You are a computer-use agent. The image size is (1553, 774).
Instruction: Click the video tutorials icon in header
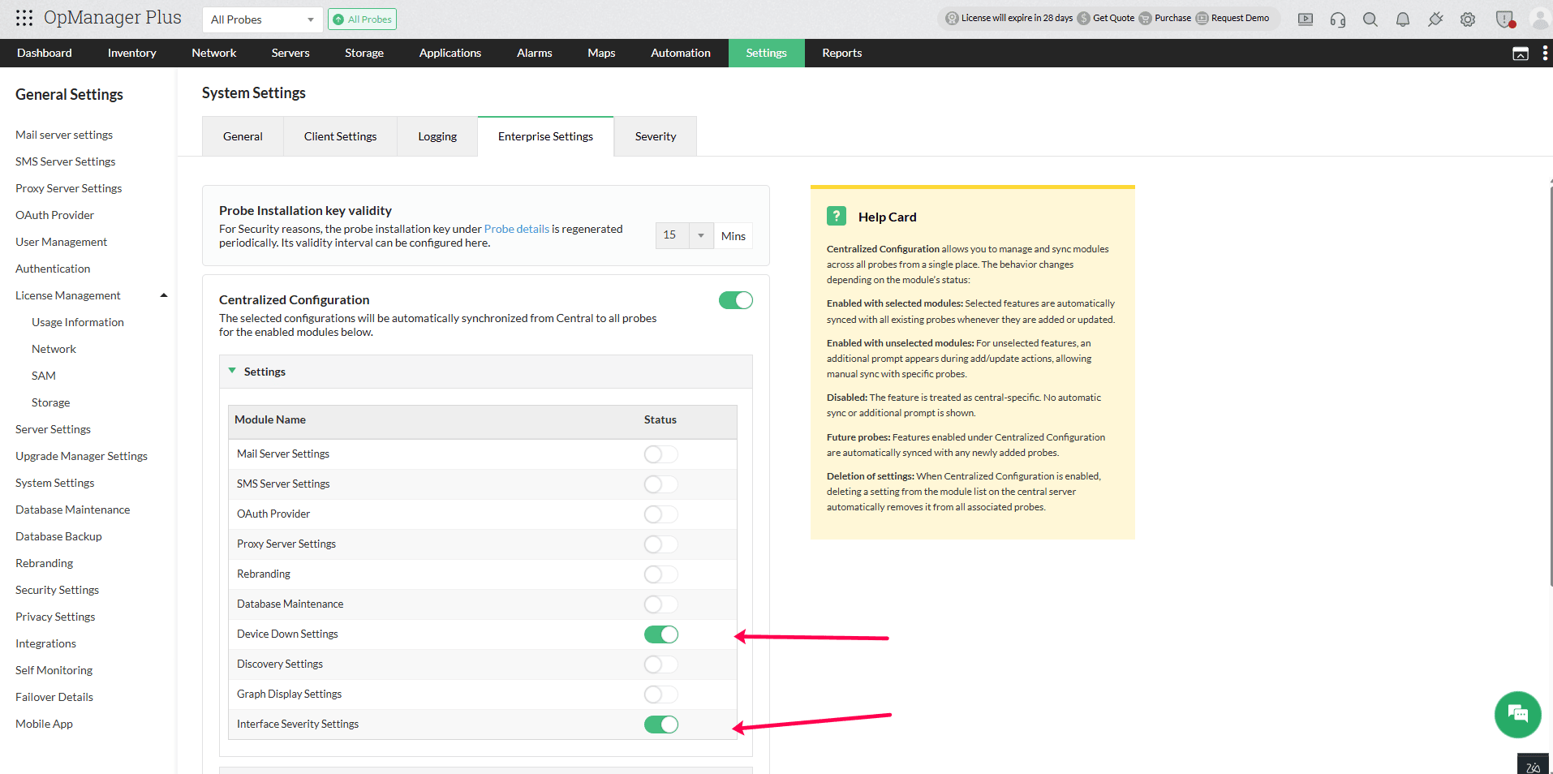click(x=1306, y=19)
